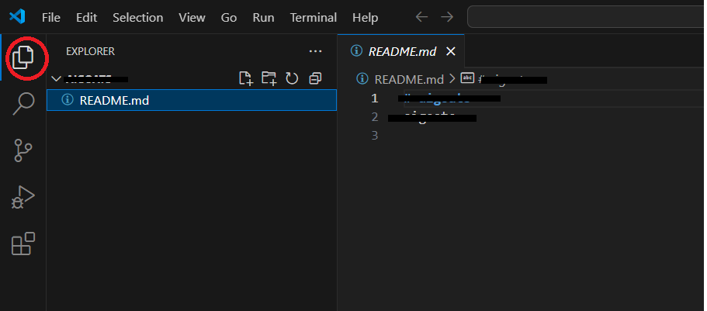Open the Run and Debug view
This screenshot has height=311, width=707.
[23, 198]
